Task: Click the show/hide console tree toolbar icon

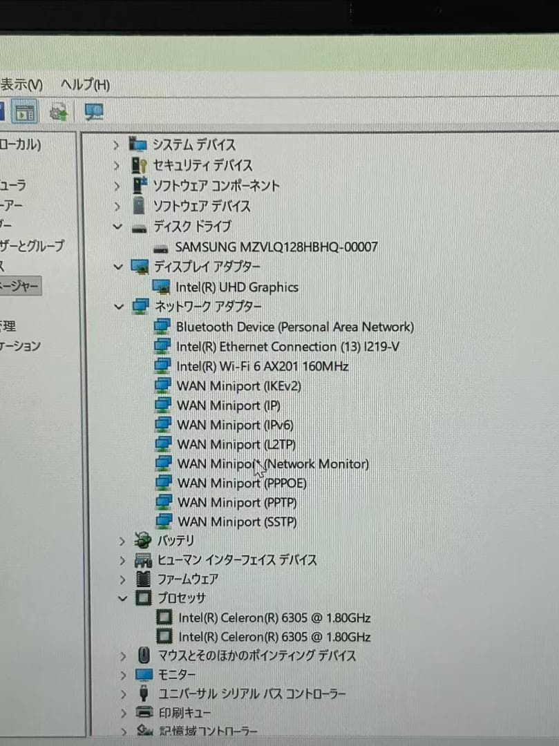Action: (x=25, y=113)
